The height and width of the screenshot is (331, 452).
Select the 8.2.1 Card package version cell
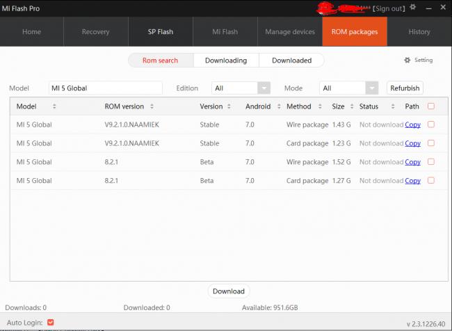coord(111,181)
